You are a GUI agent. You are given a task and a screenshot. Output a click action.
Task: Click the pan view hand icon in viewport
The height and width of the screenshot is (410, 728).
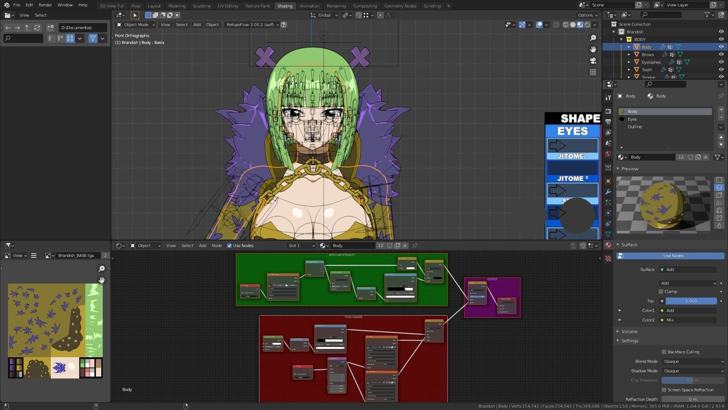click(x=593, y=49)
